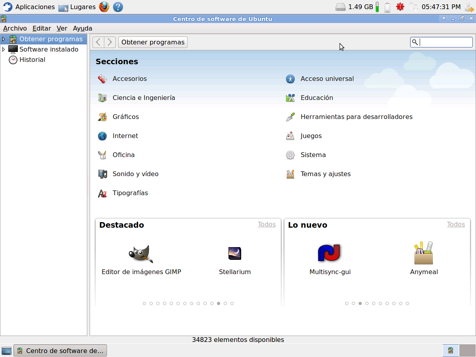The height and width of the screenshot is (357, 476).
Task: Select the first Destacado carousel page dot
Action: [x=144, y=303]
